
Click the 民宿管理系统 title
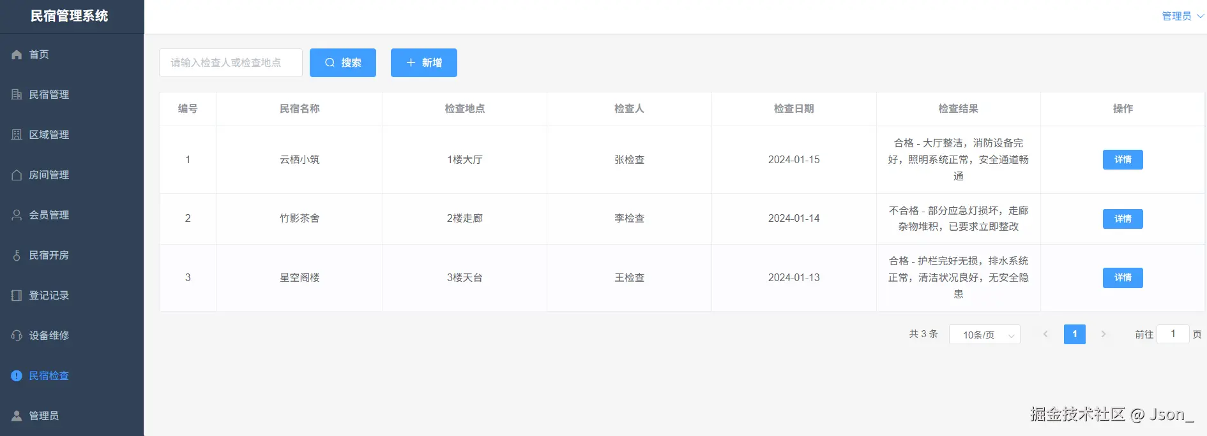click(70, 16)
